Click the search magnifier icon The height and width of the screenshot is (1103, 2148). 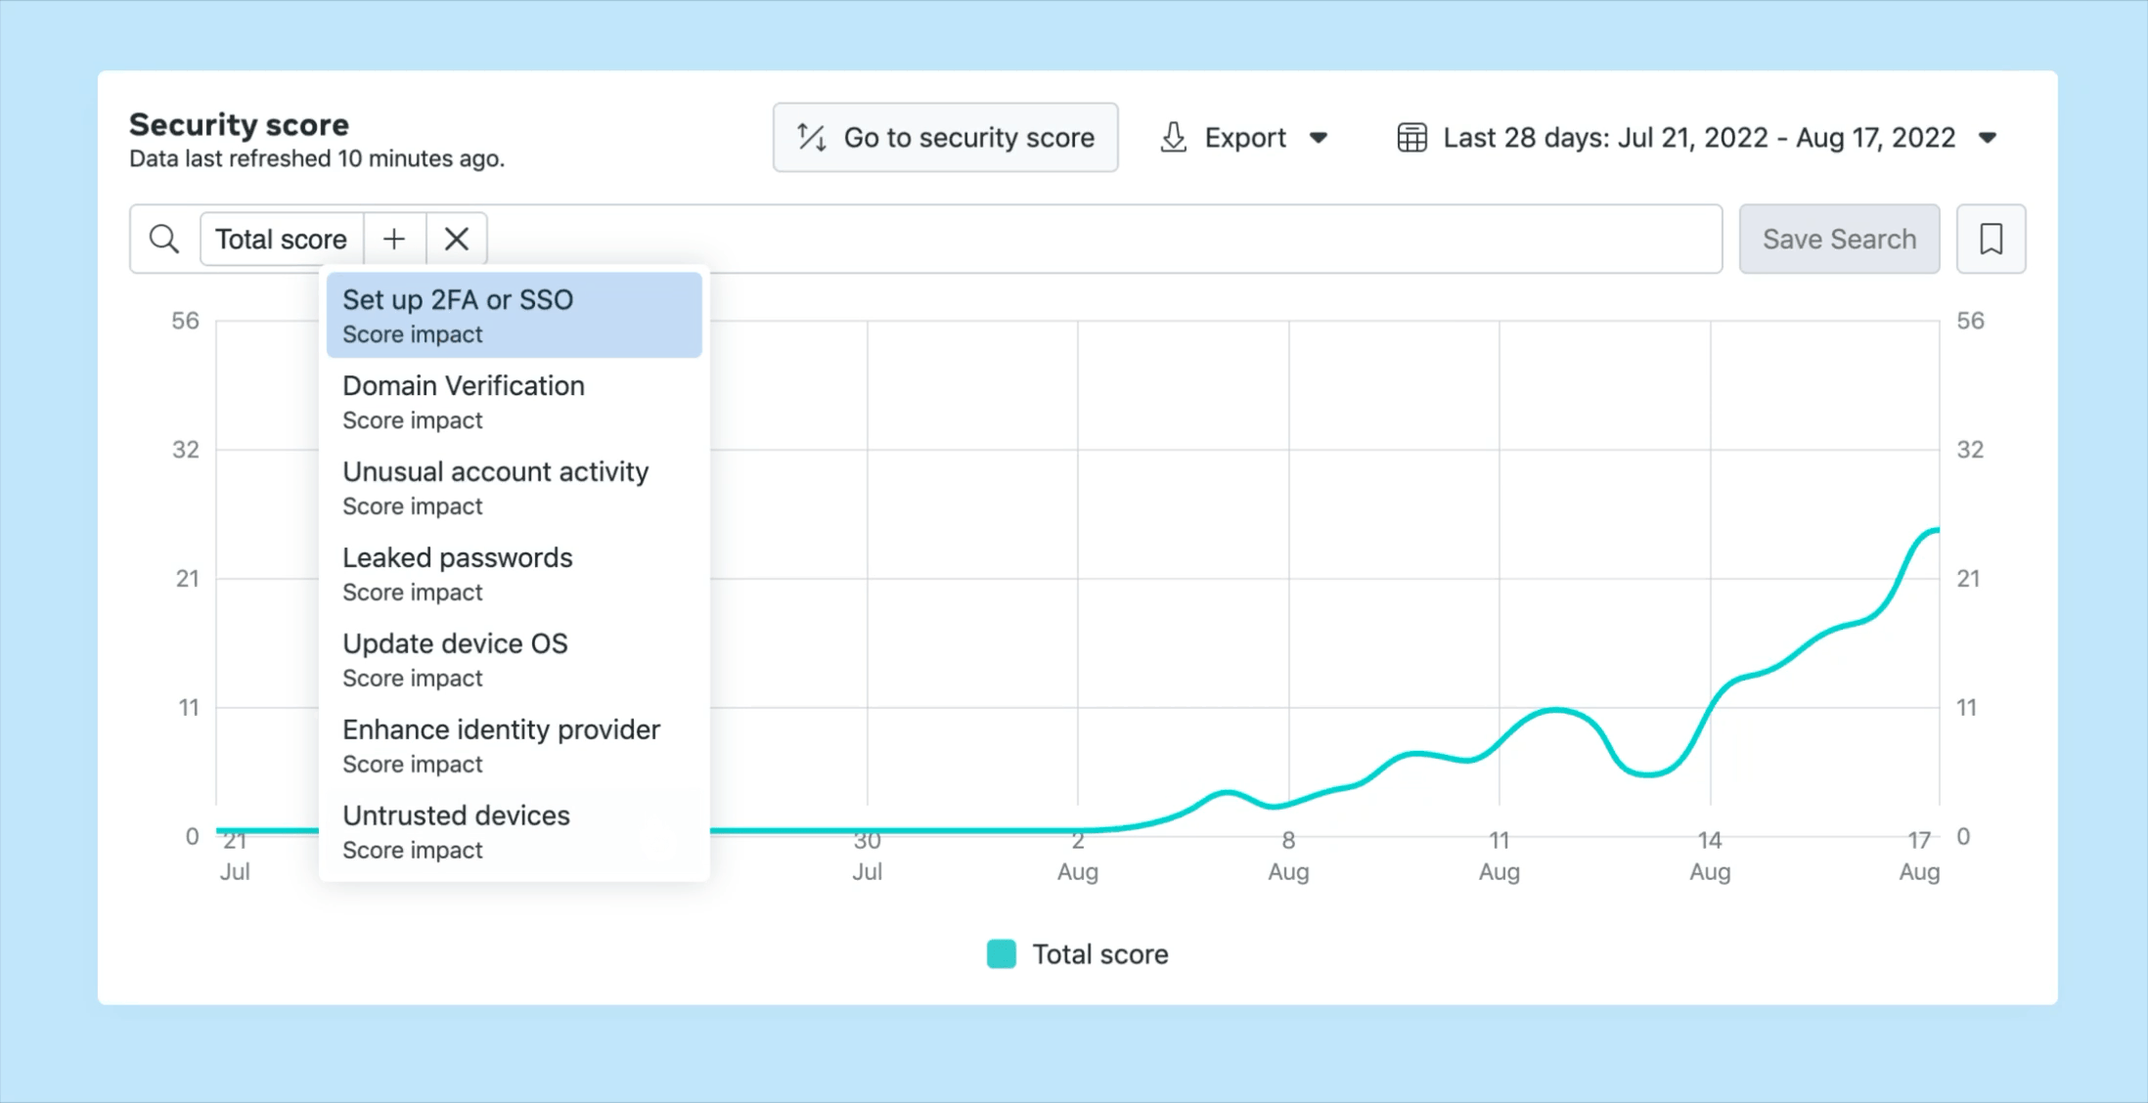[164, 239]
